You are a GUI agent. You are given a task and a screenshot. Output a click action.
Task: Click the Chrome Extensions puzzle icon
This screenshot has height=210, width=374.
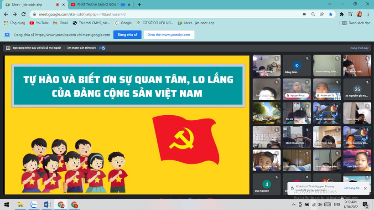[x=341, y=14]
